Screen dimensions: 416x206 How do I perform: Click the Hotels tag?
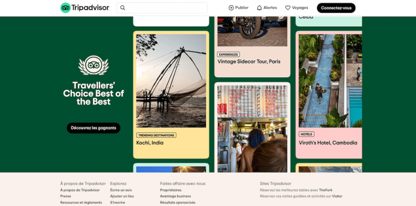pos(307,134)
